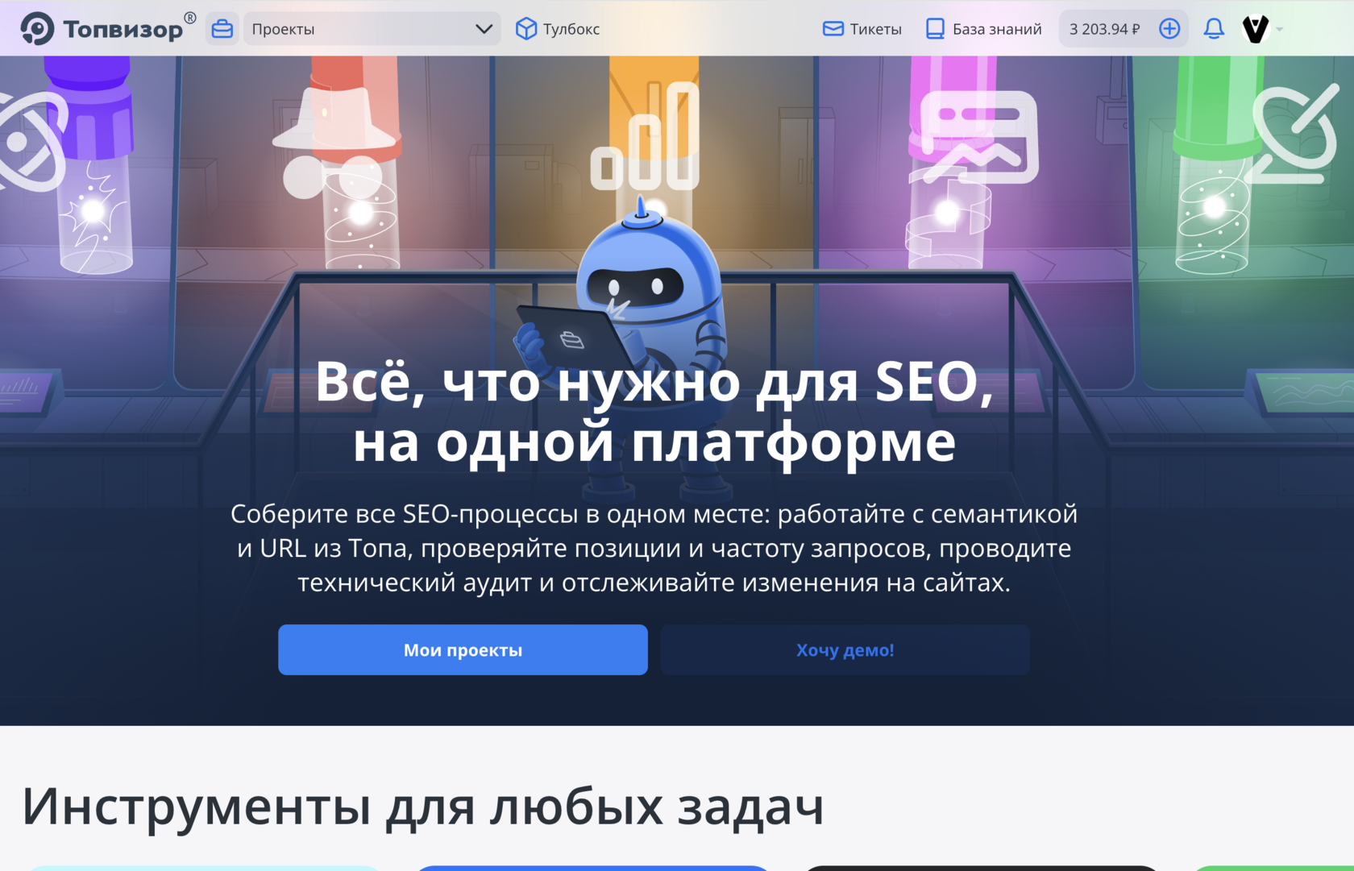This screenshot has height=871, width=1354.
Task: Expand the Проекты dropdown
Action: click(372, 29)
